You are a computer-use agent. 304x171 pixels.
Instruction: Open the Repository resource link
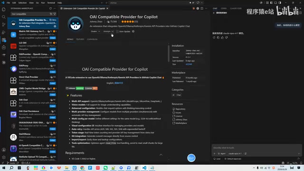tap(180, 109)
